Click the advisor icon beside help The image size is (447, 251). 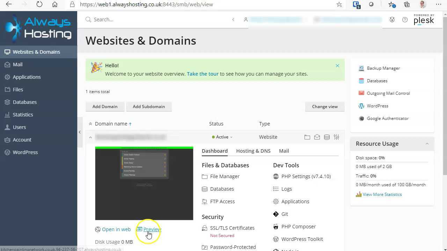coord(392,20)
